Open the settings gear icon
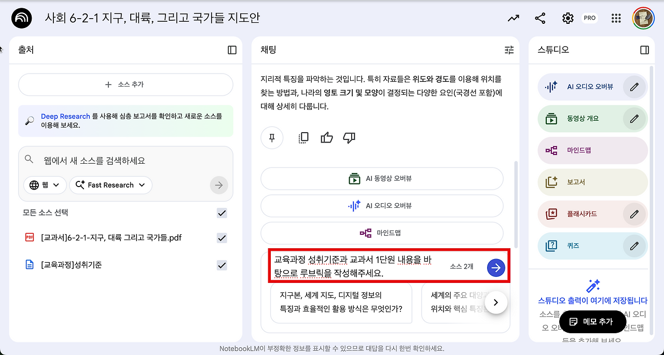Screen dimensions: 664x355 coord(568,18)
